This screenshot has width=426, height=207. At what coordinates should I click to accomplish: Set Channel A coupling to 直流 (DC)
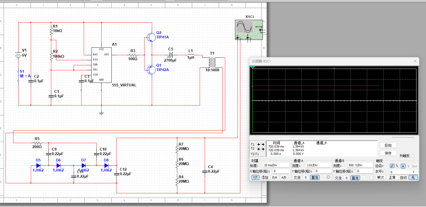[x=315, y=177]
